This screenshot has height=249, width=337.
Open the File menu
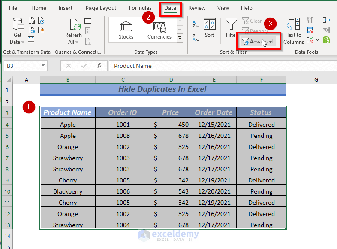13,8
